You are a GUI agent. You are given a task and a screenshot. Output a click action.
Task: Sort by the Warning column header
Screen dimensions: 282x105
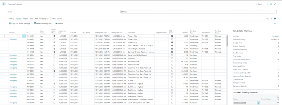(x=12, y=33)
